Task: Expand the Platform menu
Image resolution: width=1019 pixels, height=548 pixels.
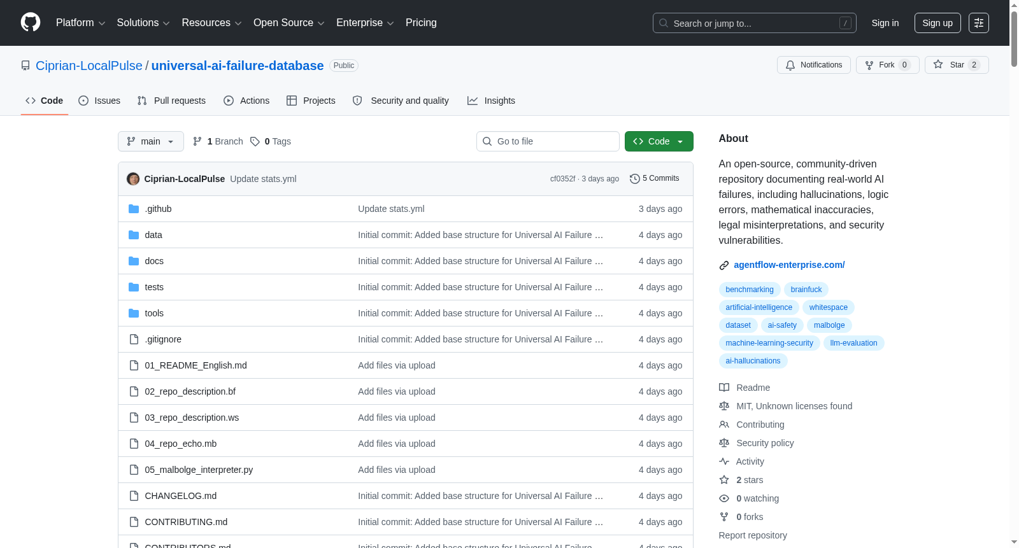Action: pyautogui.click(x=81, y=23)
